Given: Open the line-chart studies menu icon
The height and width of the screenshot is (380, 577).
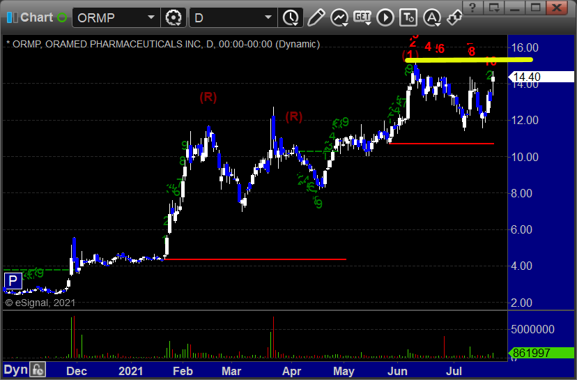Looking at the screenshot, I should click(x=339, y=17).
